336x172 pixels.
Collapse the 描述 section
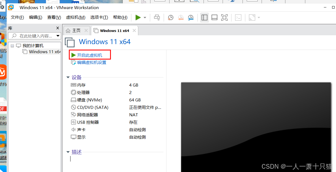click(x=68, y=152)
